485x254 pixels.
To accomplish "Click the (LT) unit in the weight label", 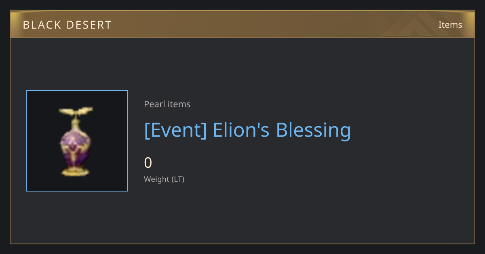I will click(178, 179).
